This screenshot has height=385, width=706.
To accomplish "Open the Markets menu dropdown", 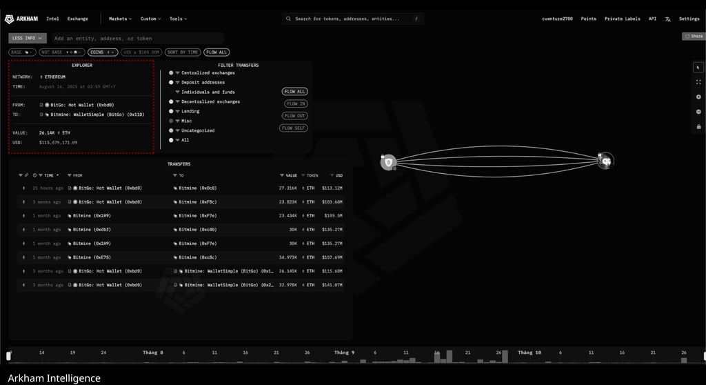I will click(120, 19).
